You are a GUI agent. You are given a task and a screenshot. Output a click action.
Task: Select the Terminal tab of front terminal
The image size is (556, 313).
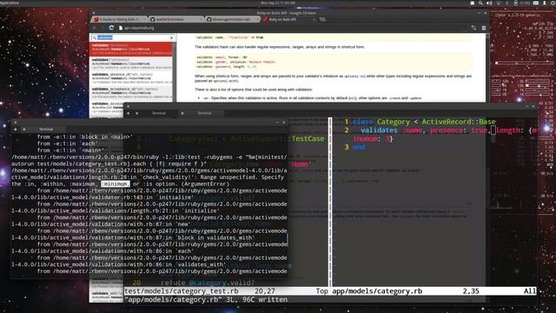[x=46, y=130]
